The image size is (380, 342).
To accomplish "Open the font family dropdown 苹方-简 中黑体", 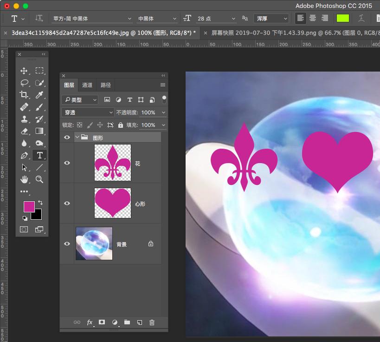I will (91, 19).
